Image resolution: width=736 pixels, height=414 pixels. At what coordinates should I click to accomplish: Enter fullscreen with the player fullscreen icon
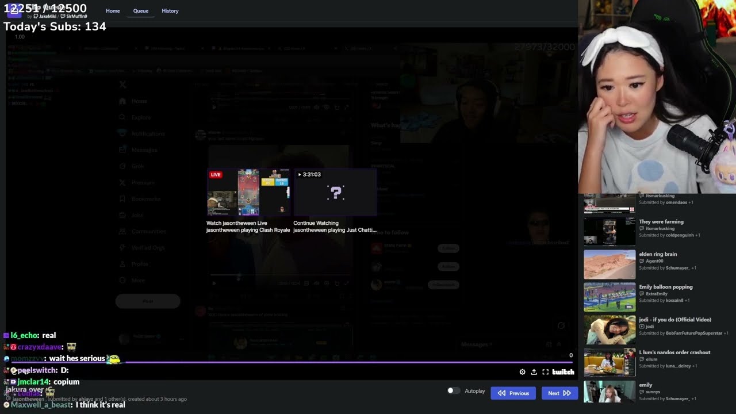click(545, 372)
